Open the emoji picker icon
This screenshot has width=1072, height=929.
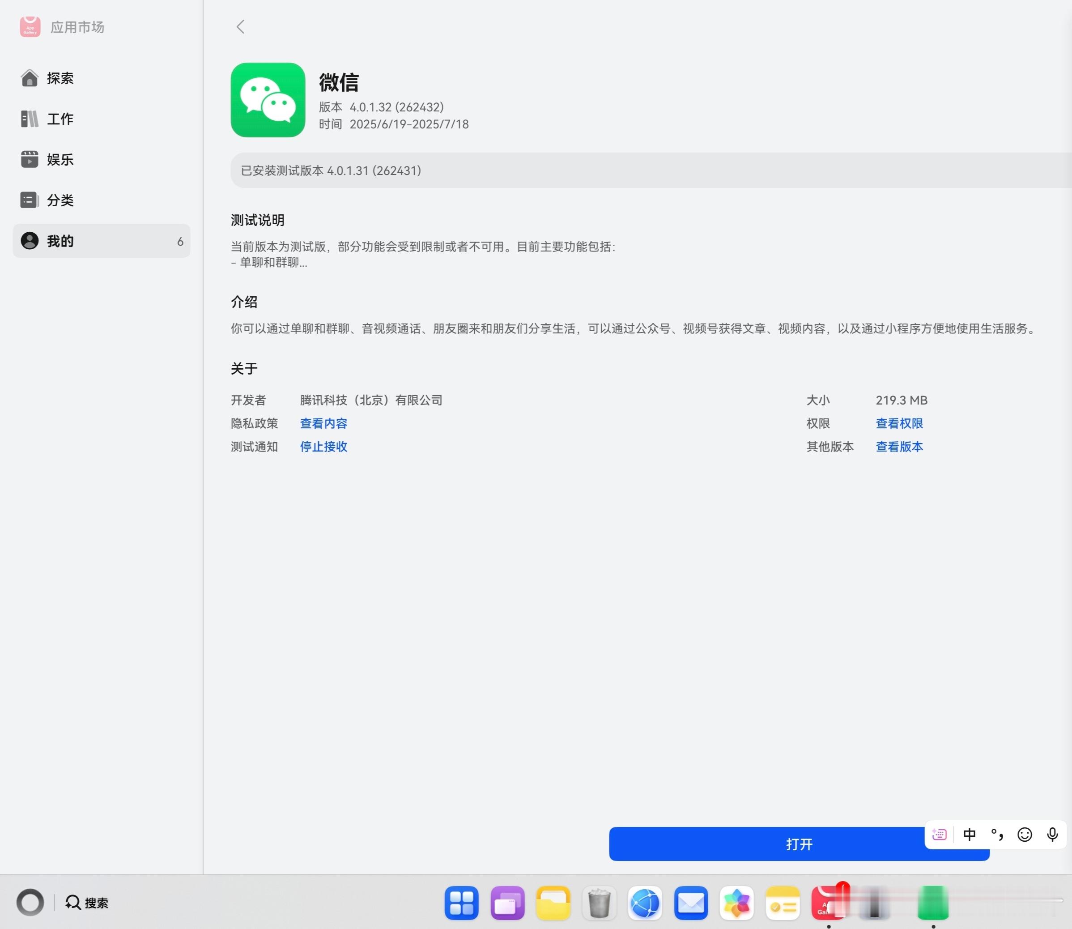pos(1025,835)
